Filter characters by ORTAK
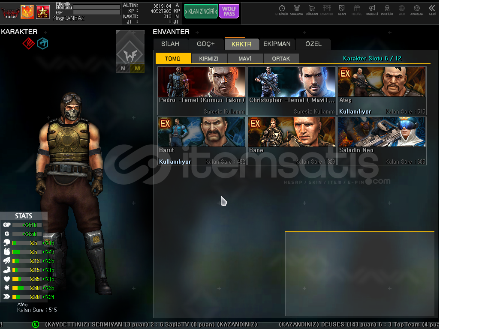Image resolution: width=494 pixels, height=329 pixels. point(281,59)
